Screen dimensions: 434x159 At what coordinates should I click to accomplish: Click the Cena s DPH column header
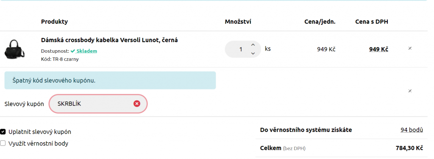coord(372,22)
